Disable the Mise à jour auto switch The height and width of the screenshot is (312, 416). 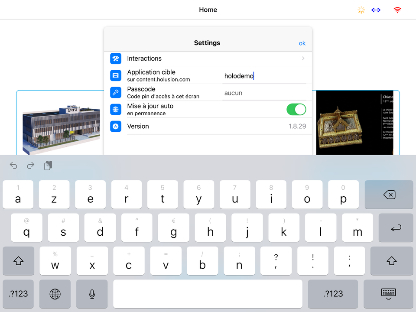[x=296, y=110]
